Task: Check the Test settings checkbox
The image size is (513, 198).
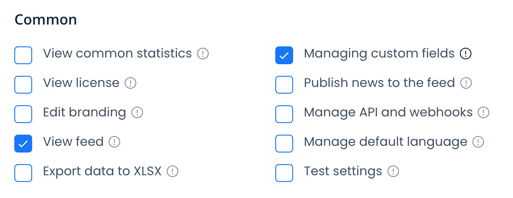Action: [x=284, y=173]
